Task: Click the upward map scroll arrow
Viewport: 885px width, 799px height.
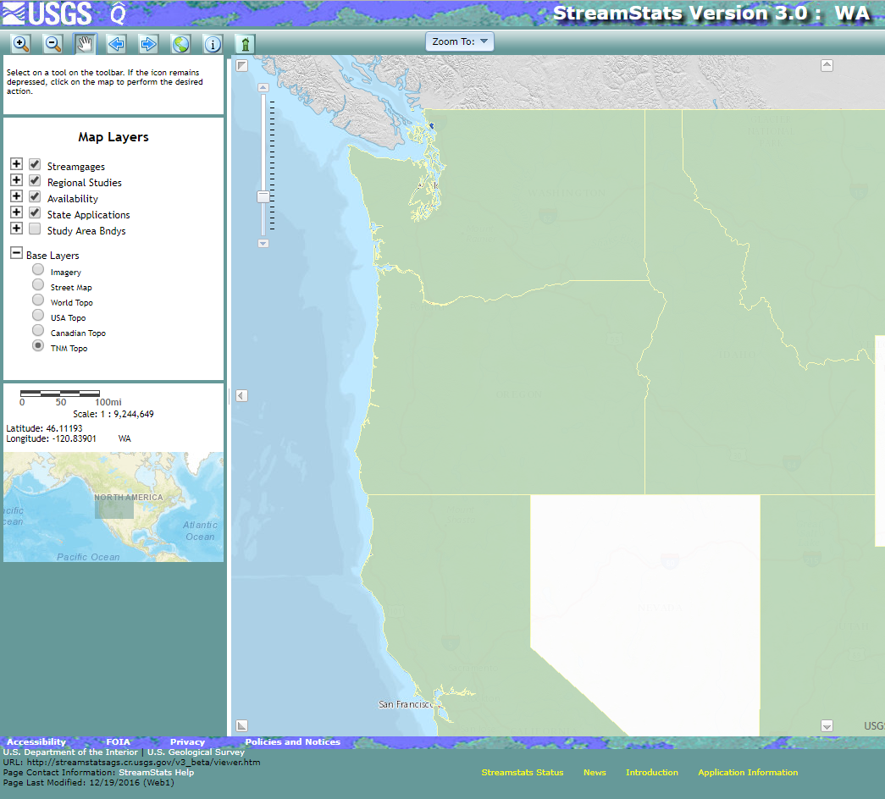Action: (827, 64)
